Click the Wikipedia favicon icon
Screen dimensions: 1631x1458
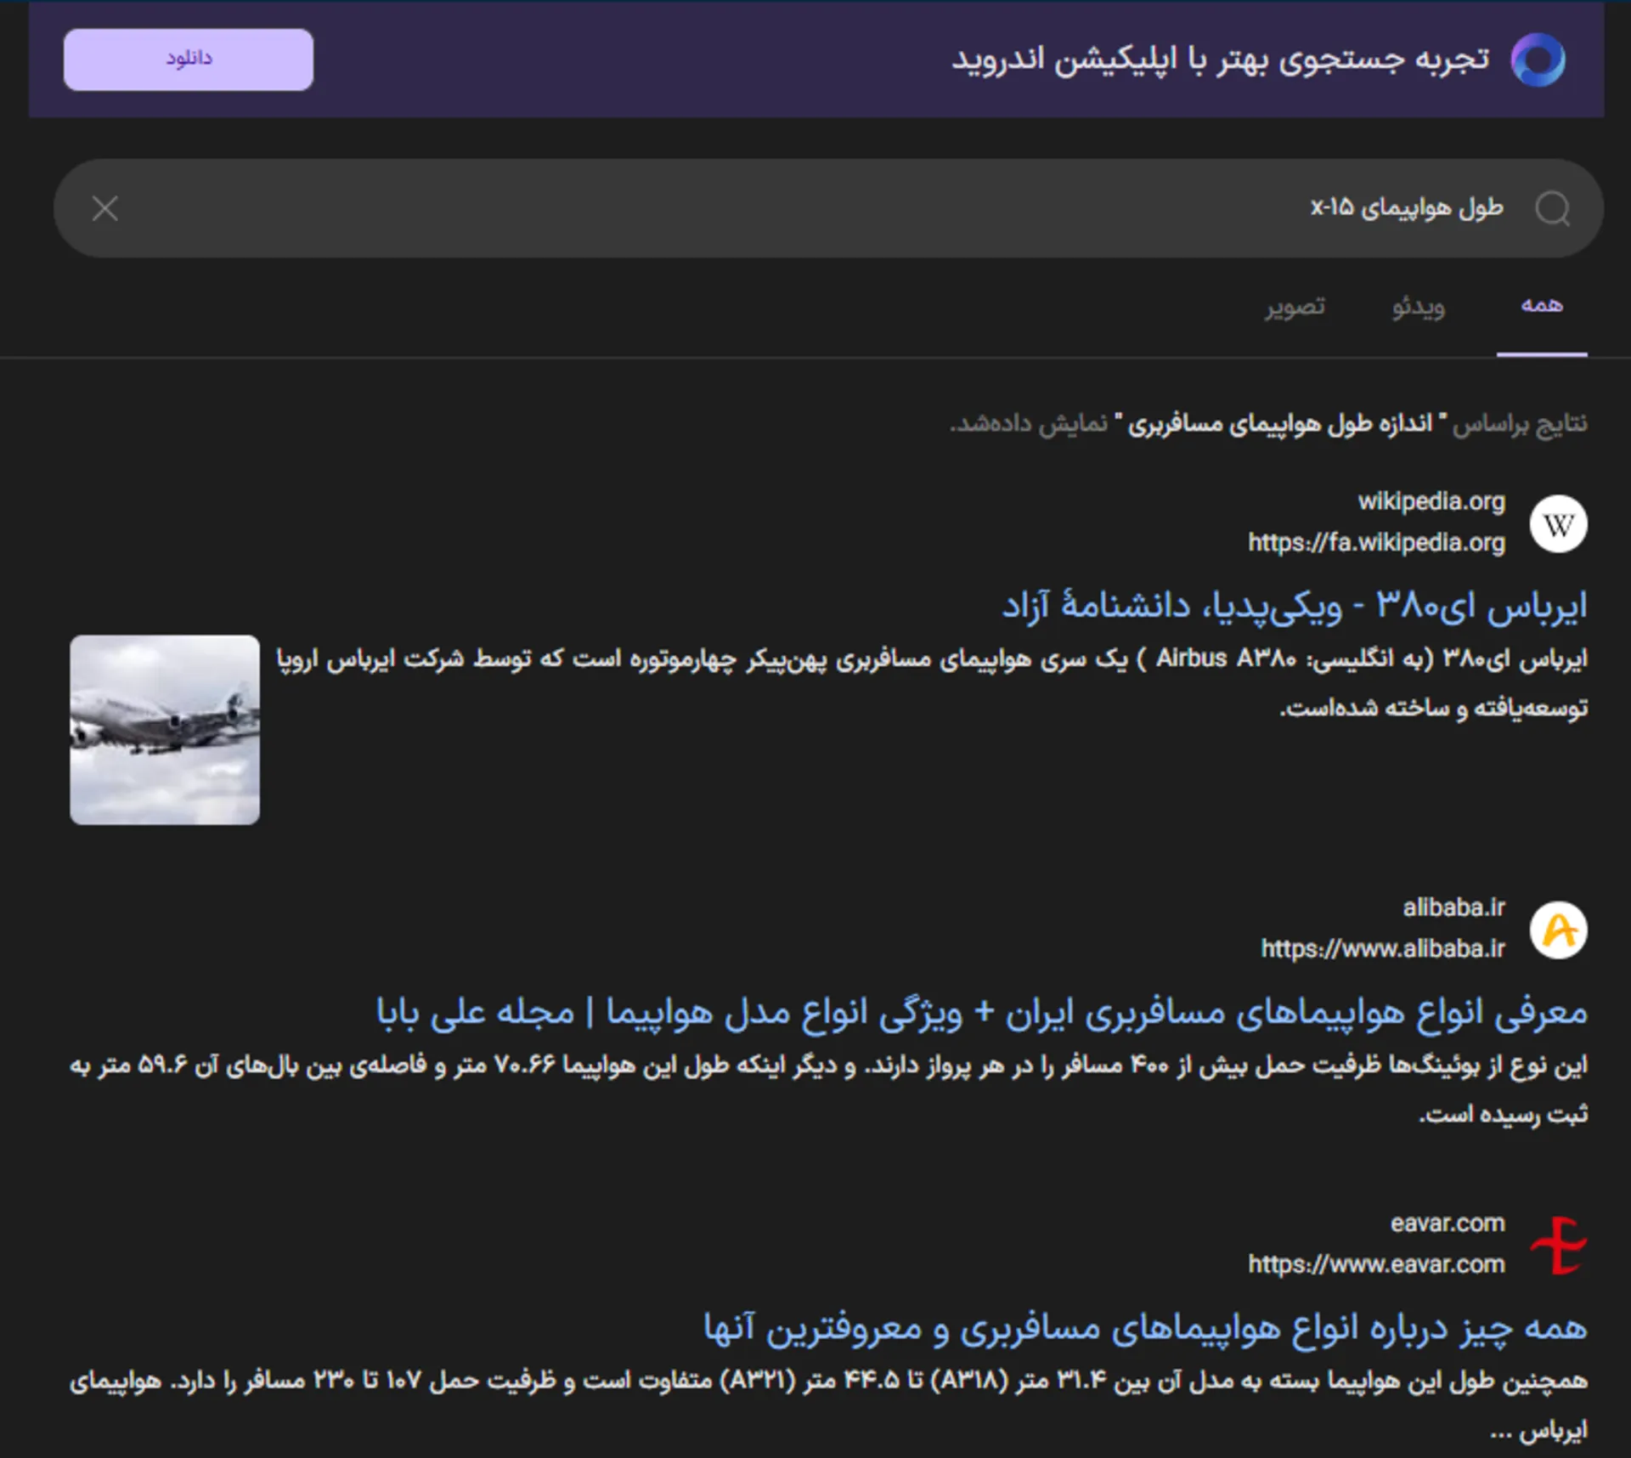point(1560,523)
